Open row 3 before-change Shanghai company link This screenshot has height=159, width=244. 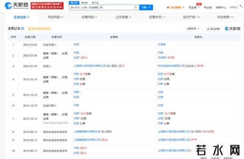[90, 66]
